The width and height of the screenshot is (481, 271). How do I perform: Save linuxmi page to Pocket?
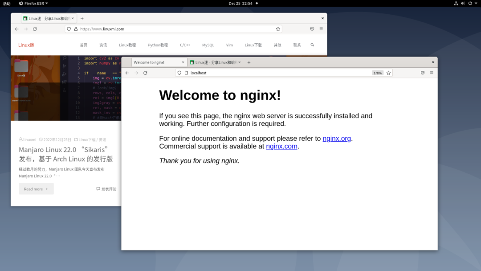pyautogui.click(x=312, y=29)
